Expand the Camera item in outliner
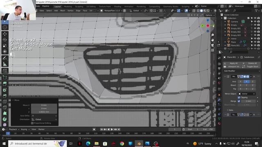The image size is (262, 147). pos(225,22)
